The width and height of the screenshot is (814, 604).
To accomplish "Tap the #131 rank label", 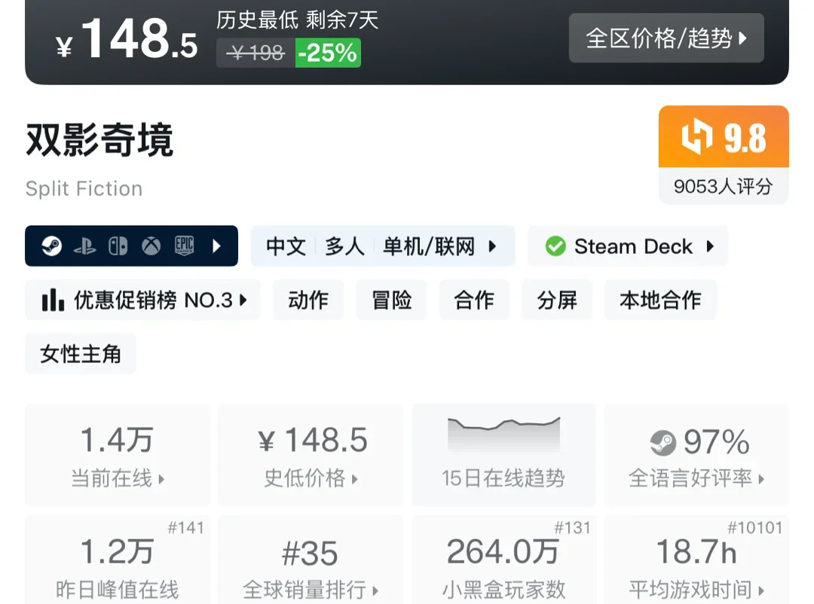I will pyautogui.click(x=573, y=528).
